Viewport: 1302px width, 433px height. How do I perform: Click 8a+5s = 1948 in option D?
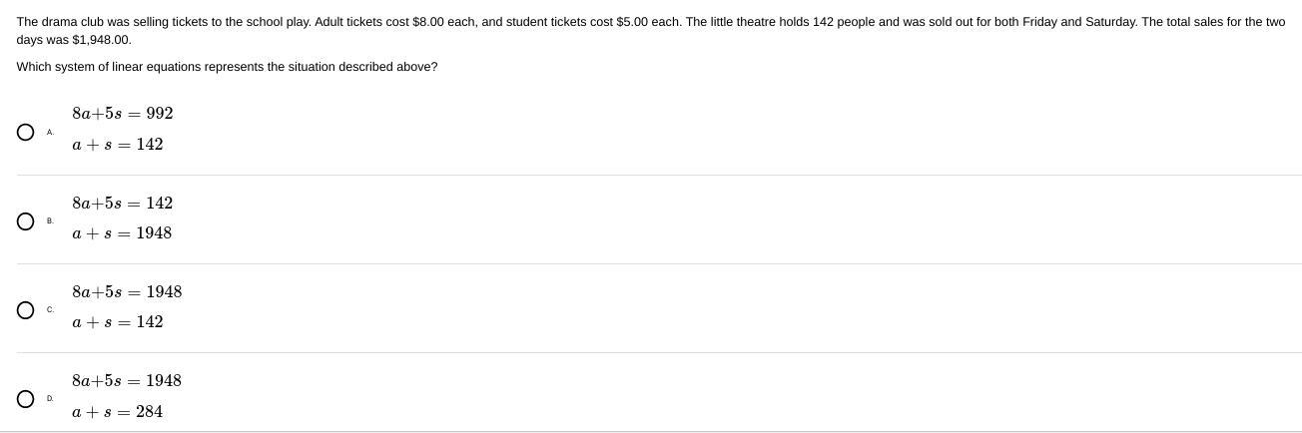127,381
